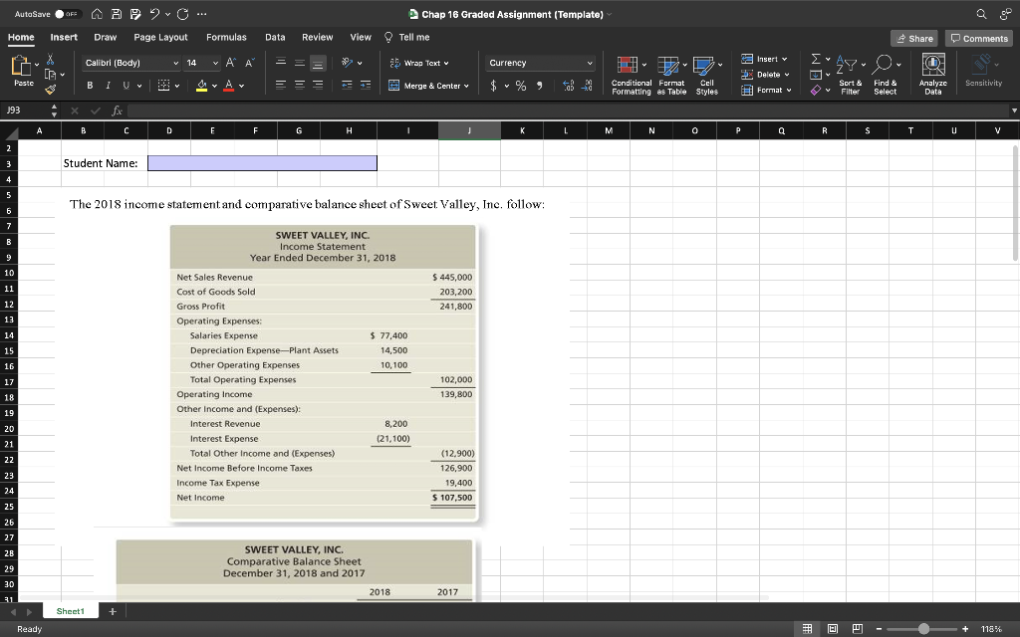
Task: Decrease font size with smaller A icon
Action: point(250,63)
